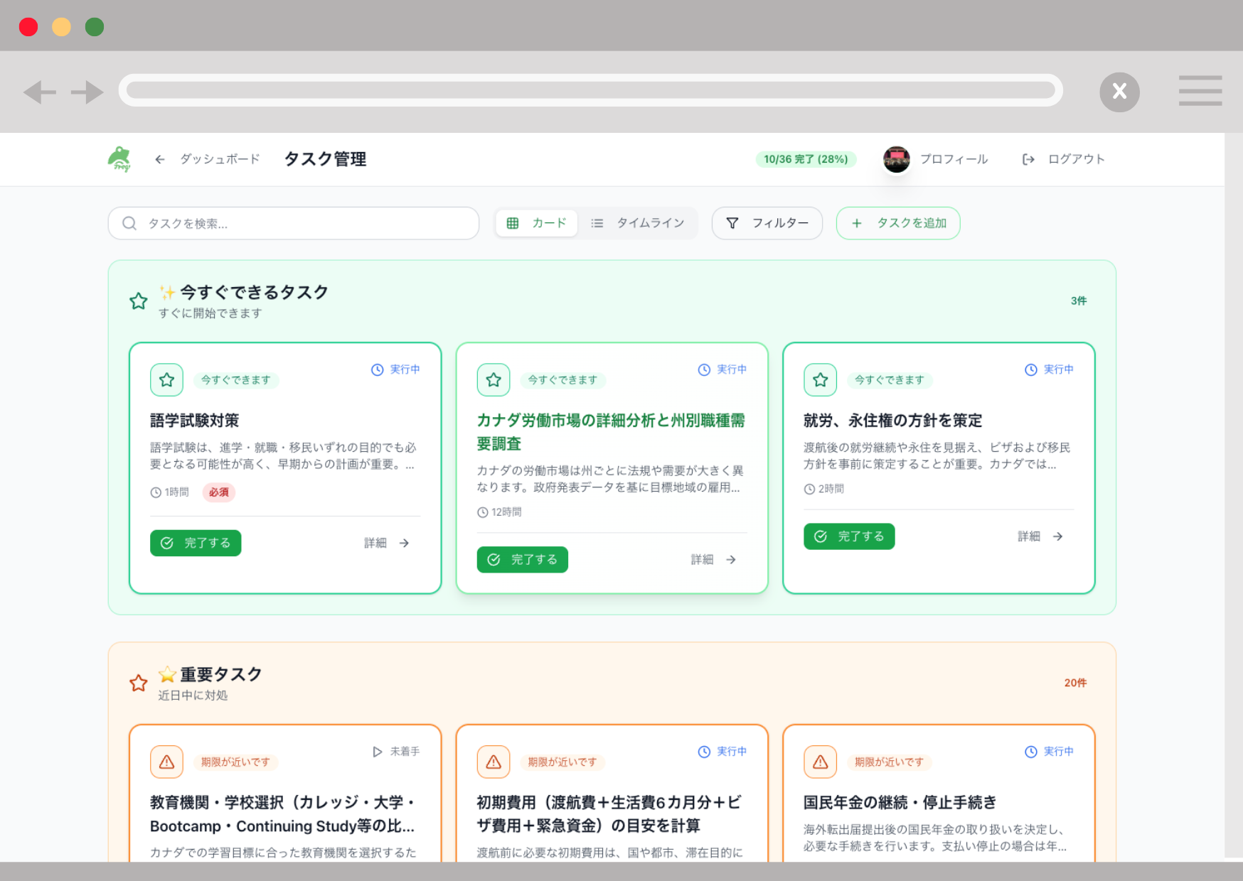Click the star icon beside 重要タスク heading

click(x=139, y=683)
